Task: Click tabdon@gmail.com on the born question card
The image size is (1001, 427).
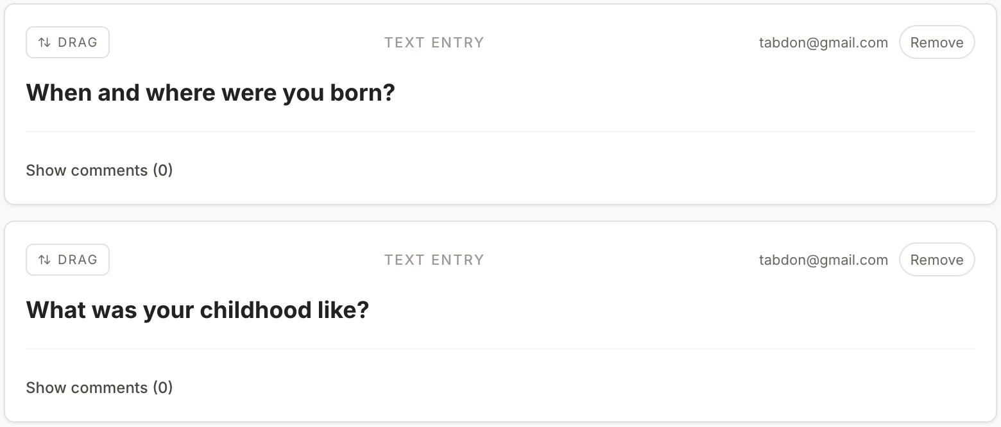Action: coord(823,43)
